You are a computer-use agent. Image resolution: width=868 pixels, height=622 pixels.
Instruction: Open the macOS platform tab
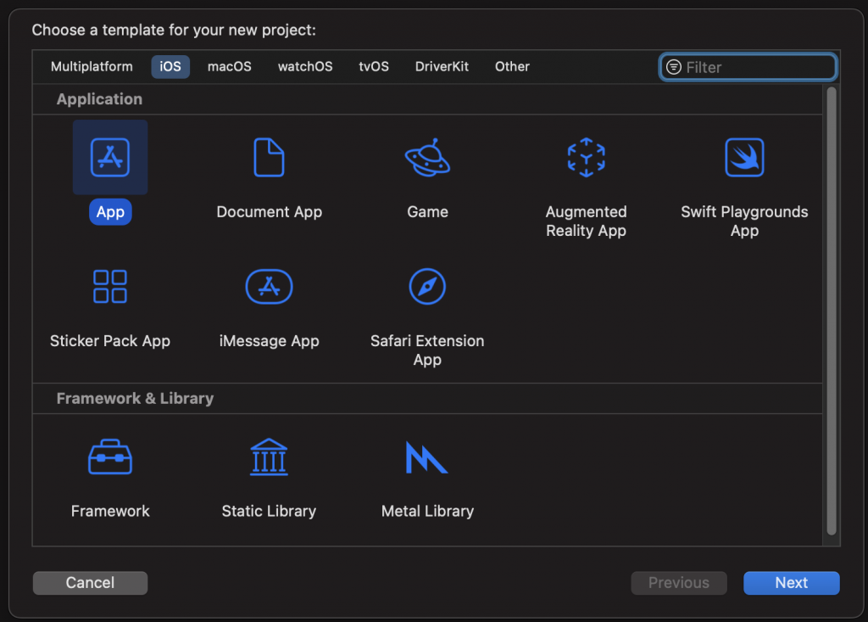coord(230,67)
